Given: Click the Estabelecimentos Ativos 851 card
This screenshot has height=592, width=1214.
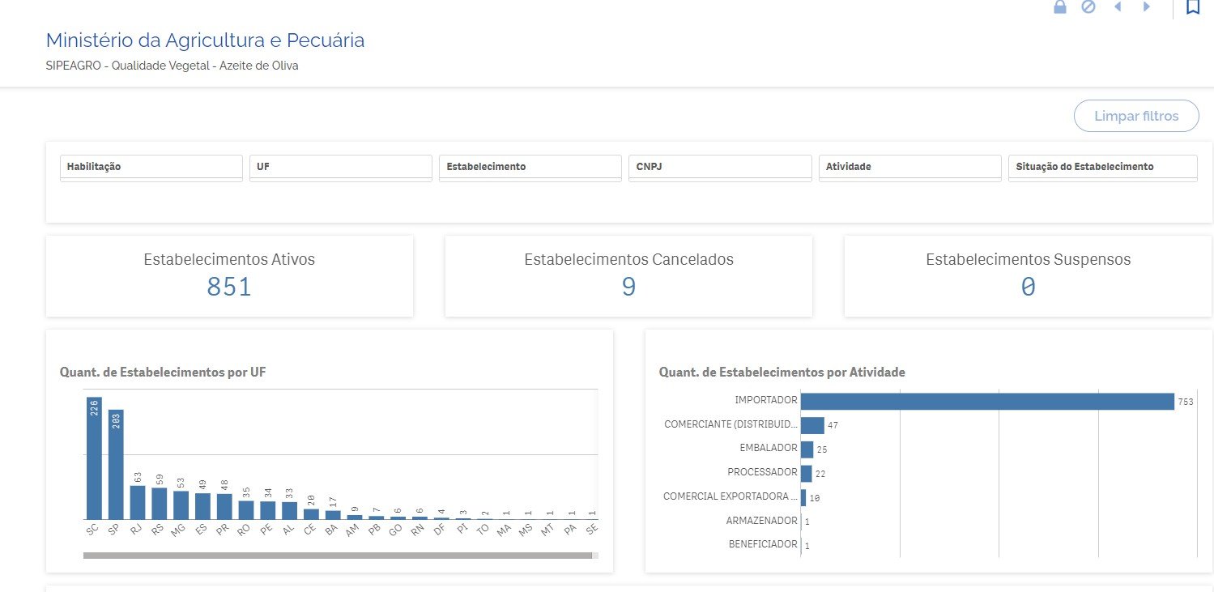Looking at the screenshot, I should click(229, 275).
